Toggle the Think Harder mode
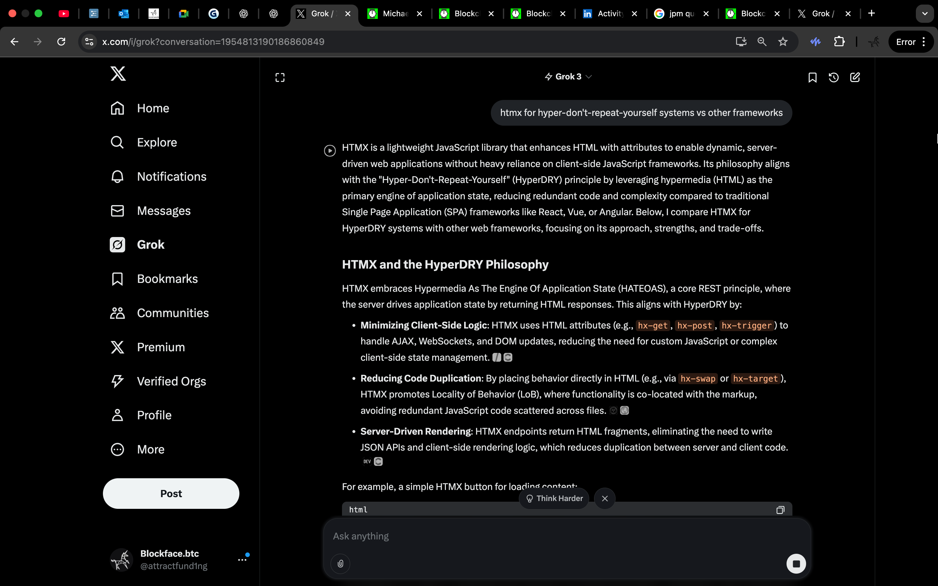The width and height of the screenshot is (938, 586). click(554, 498)
